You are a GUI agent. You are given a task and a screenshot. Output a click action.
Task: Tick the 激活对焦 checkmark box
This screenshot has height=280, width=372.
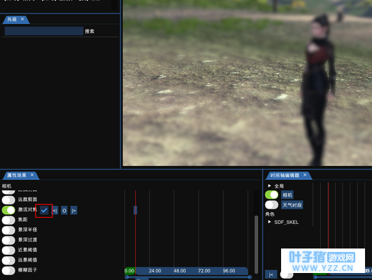click(x=44, y=211)
